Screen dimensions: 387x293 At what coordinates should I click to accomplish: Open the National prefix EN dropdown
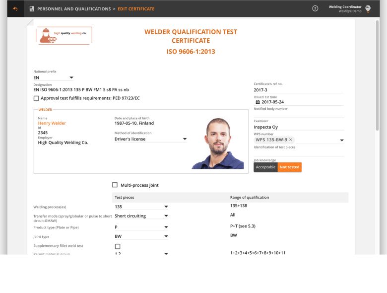point(54,77)
